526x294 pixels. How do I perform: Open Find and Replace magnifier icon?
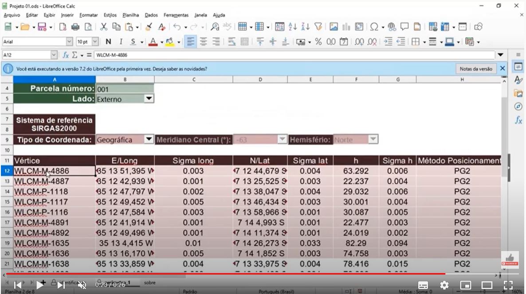tap(215, 27)
